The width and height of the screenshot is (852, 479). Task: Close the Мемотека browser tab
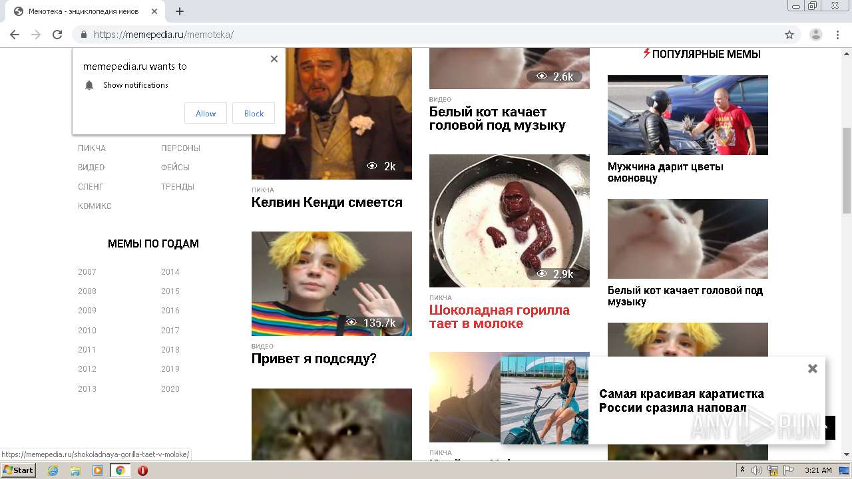pyautogui.click(x=154, y=11)
